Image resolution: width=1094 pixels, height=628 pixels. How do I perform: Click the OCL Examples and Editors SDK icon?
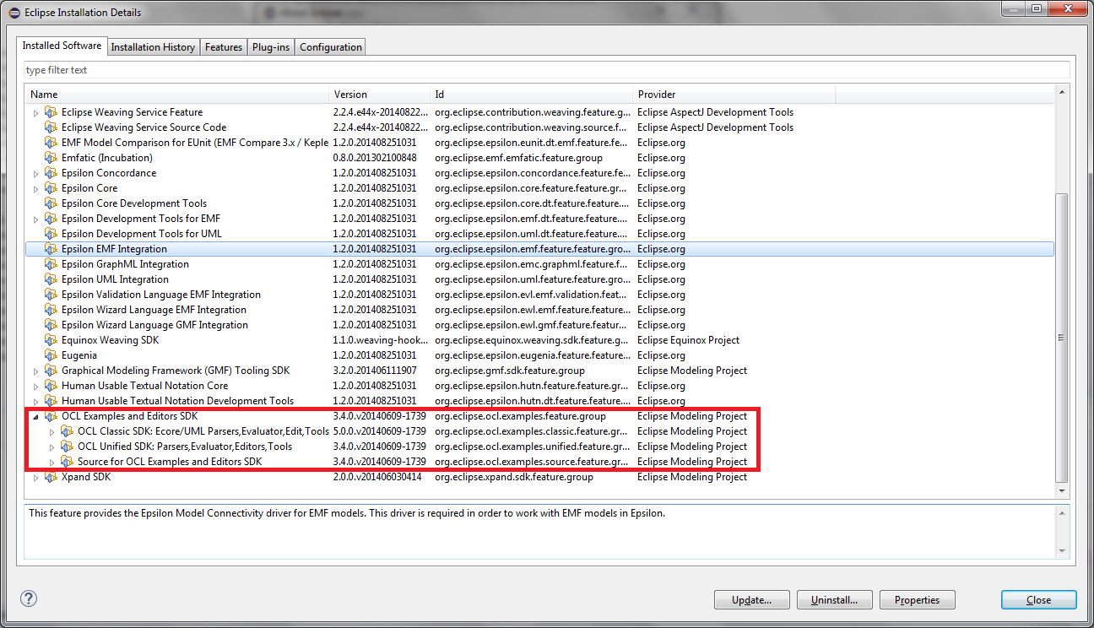(51, 416)
